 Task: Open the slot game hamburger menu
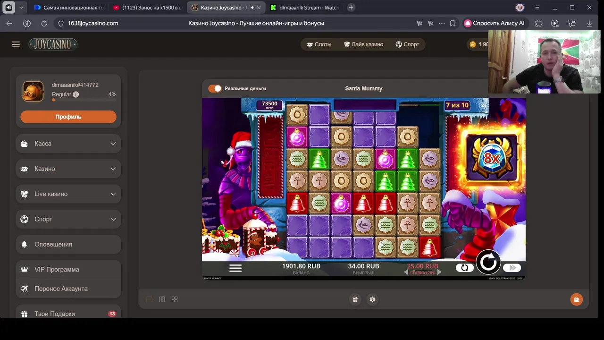coord(235,268)
